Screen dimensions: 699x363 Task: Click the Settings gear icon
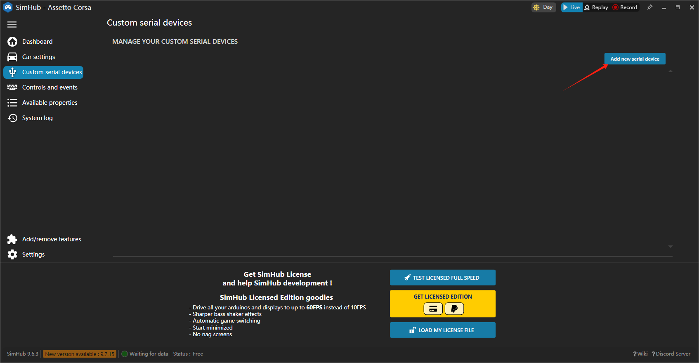[x=12, y=255]
